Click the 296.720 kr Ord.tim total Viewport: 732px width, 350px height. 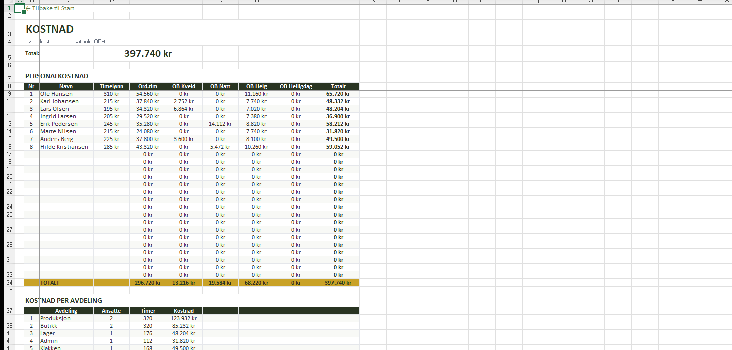148,283
